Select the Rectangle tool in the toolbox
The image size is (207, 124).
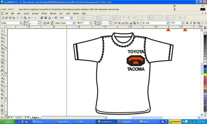click(2, 52)
